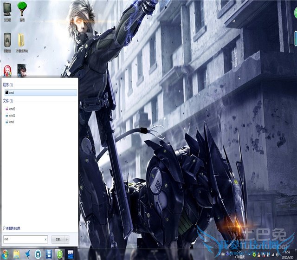Switch to the green browser taskbar icon
This screenshot has height=260, width=297.
pyautogui.click(x=60, y=254)
